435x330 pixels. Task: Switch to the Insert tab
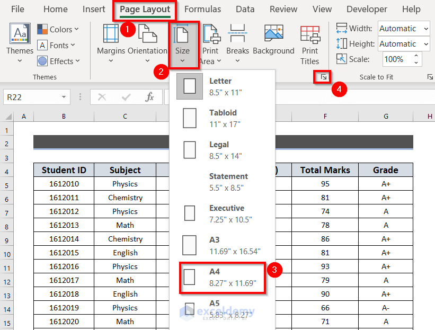point(94,9)
